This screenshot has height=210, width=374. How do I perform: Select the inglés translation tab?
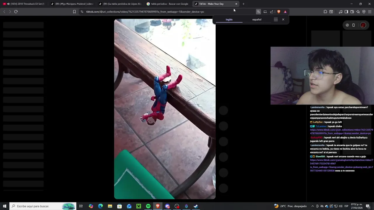229,20
